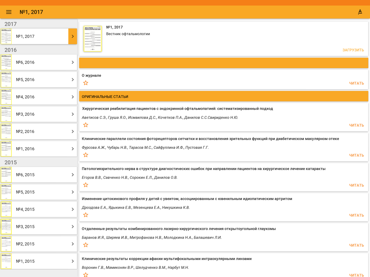Viewport: 370px width, 277px height.
Task: Open the hamburger navigation menu
Action: tap(9, 12)
